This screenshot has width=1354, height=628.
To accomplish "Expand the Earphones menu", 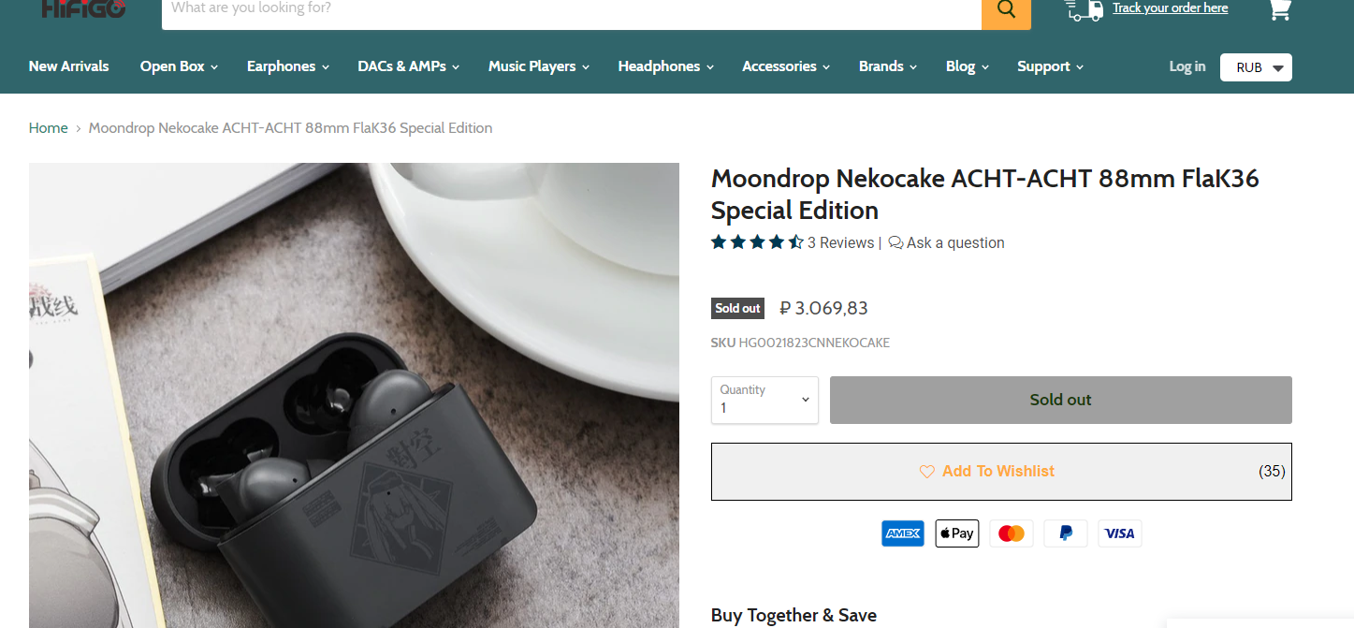I will (x=288, y=66).
